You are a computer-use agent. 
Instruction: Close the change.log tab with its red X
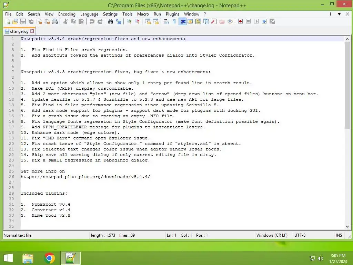pos(32,31)
